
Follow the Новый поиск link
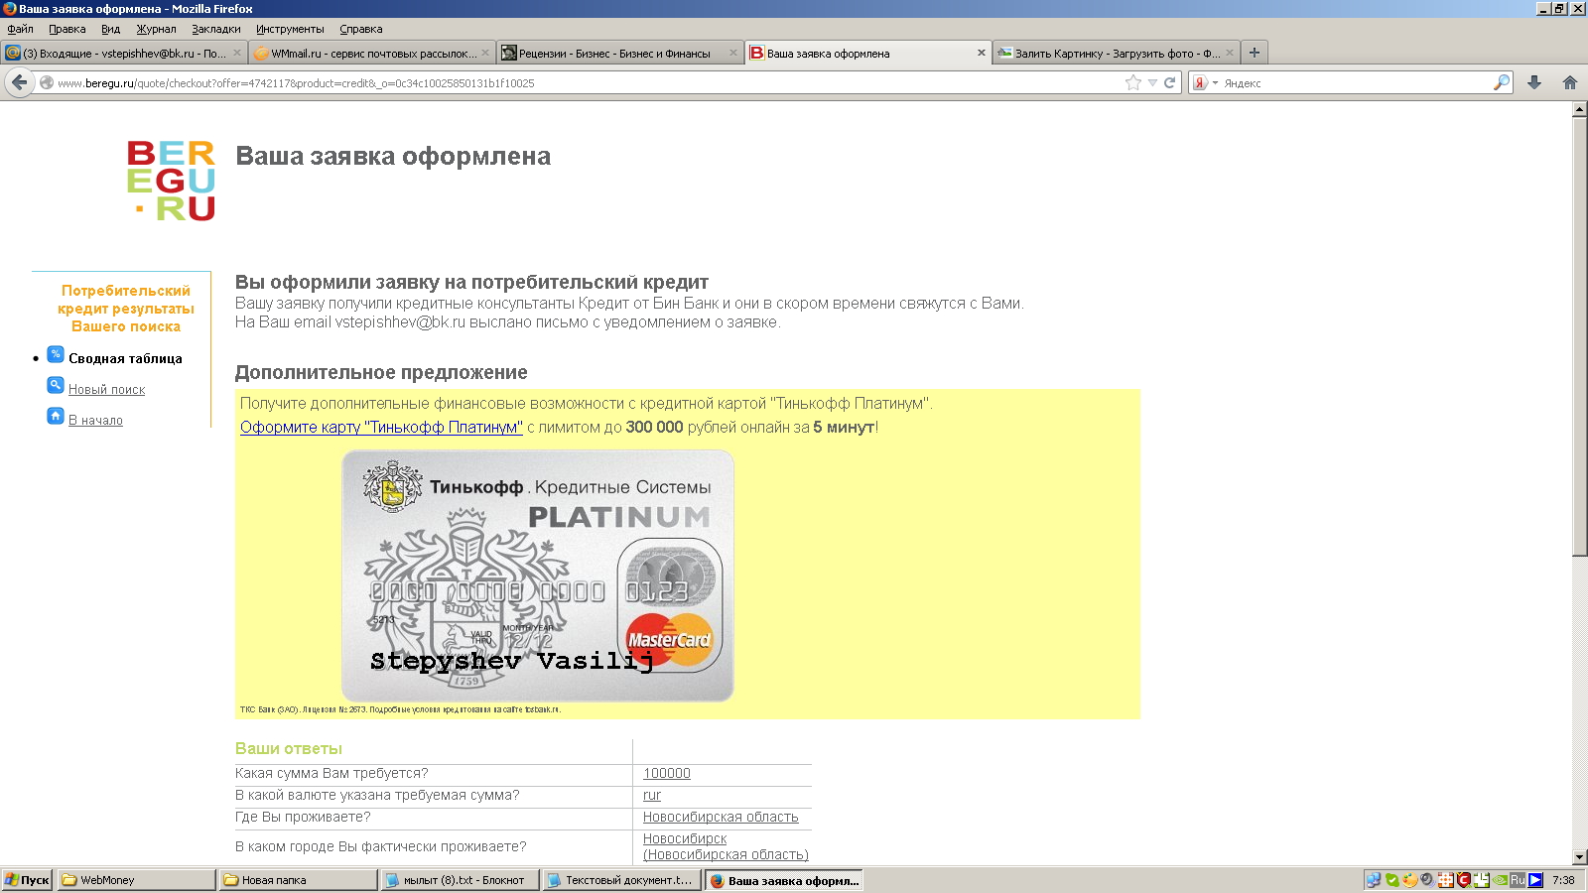106,390
